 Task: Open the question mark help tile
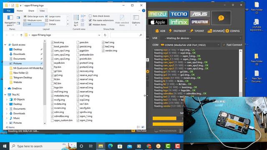(221, 18)
